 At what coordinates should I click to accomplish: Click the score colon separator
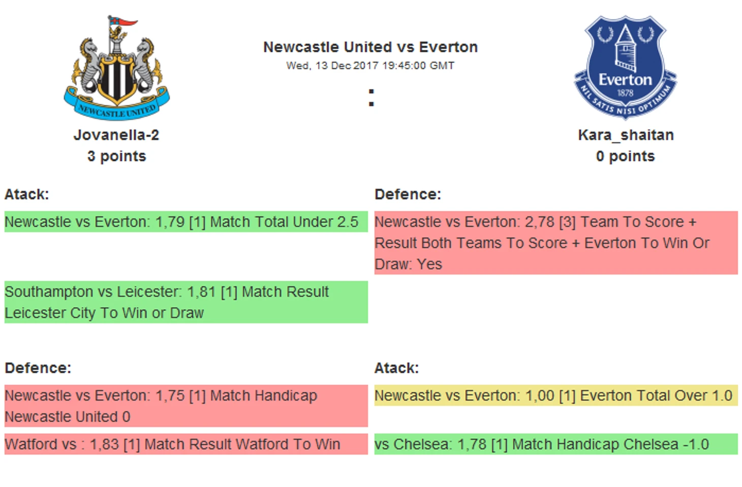coord(372,98)
